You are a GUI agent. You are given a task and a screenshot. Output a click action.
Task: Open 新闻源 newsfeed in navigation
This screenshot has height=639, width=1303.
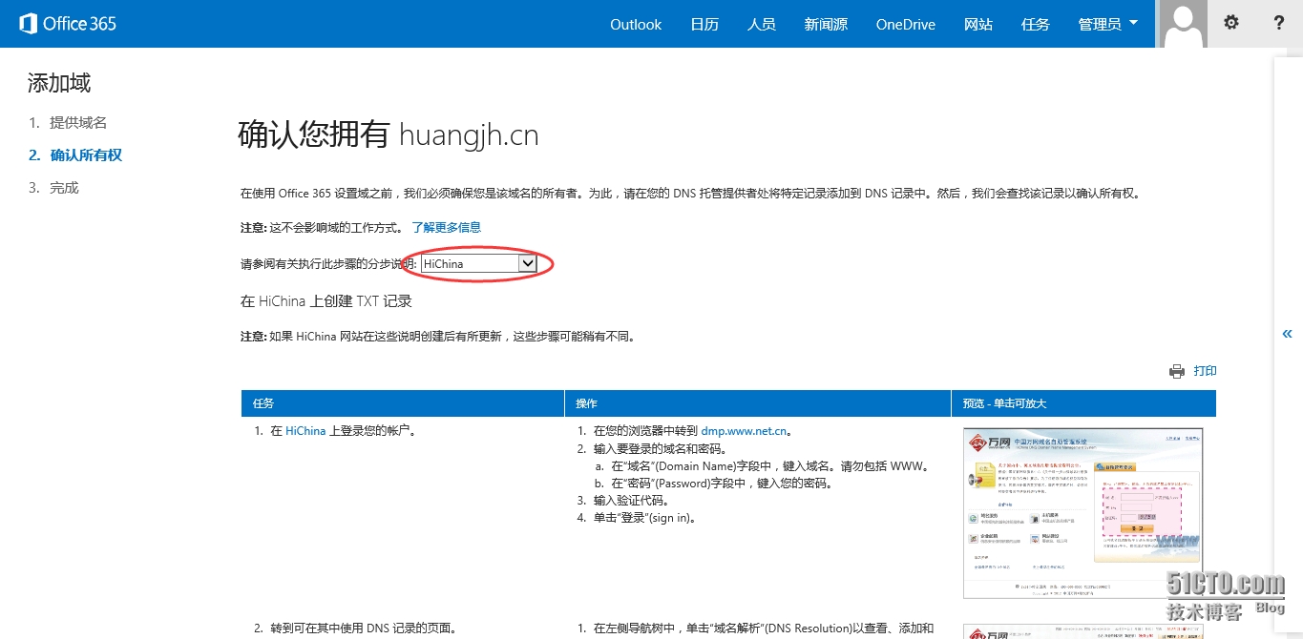coord(826,24)
